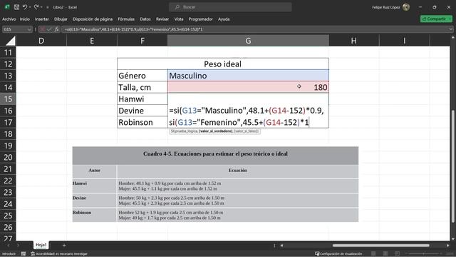The image size is (456, 257).
Task: Select row 20 header
Action: (8, 157)
